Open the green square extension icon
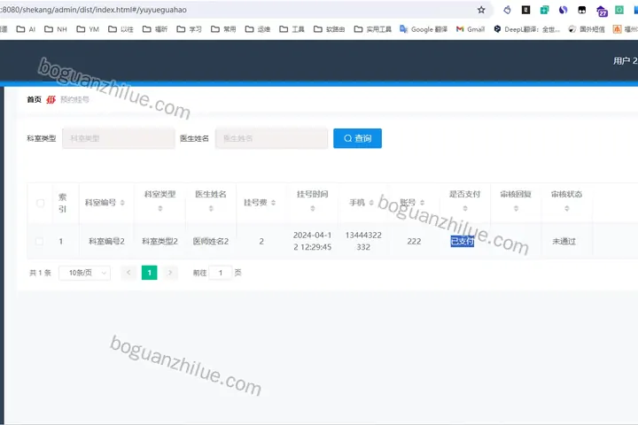This screenshot has height=425, width=638. point(619,10)
